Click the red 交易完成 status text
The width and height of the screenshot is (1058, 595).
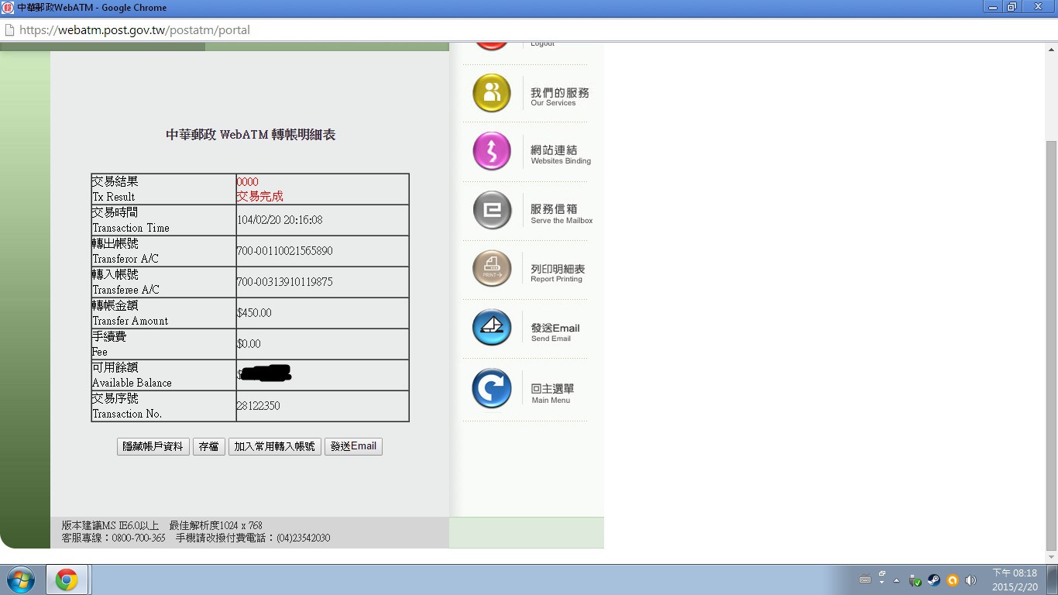click(x=260, y=197)
